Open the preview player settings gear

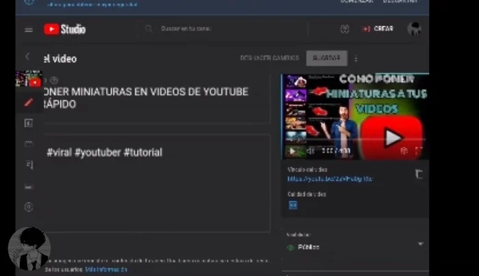point(404,151)
